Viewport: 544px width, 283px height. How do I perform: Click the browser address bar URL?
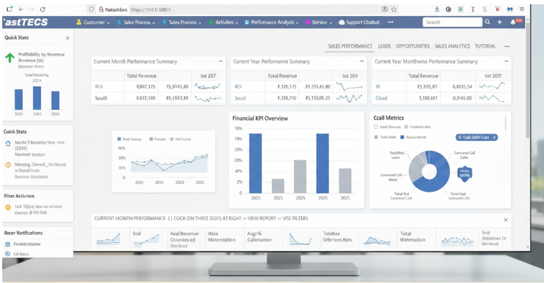pyautogui.click(x=150, y=9)
